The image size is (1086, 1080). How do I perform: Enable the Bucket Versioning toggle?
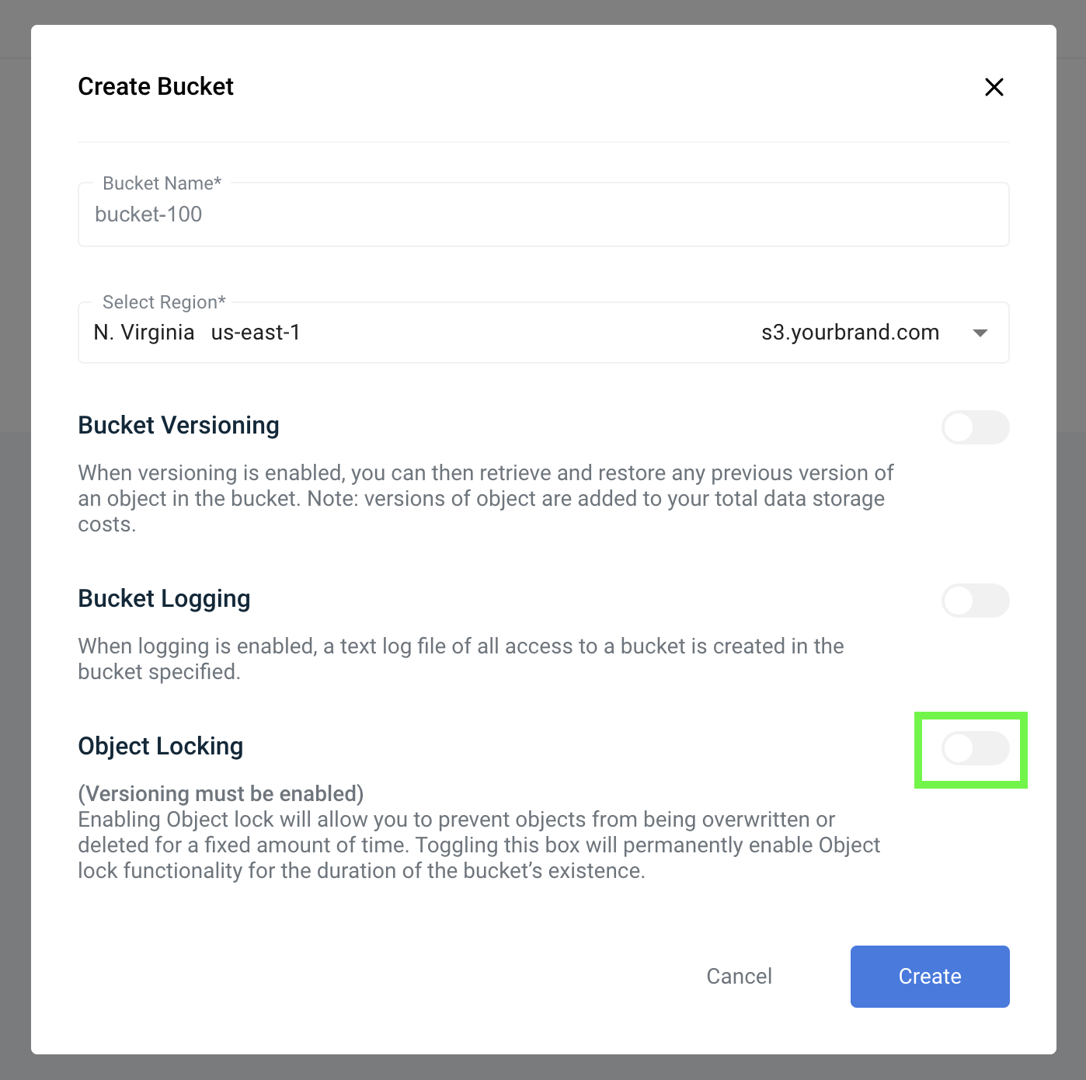click(x=975, y=427)
